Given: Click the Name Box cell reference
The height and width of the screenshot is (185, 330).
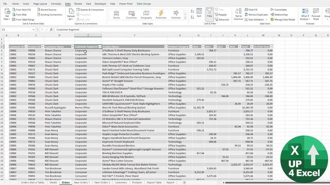Looking at the screenshot, I should pyautogui.click(x=16, y=30).
